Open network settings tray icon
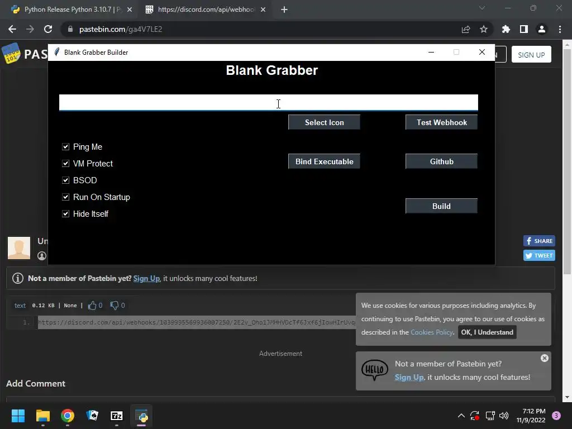 490,416
